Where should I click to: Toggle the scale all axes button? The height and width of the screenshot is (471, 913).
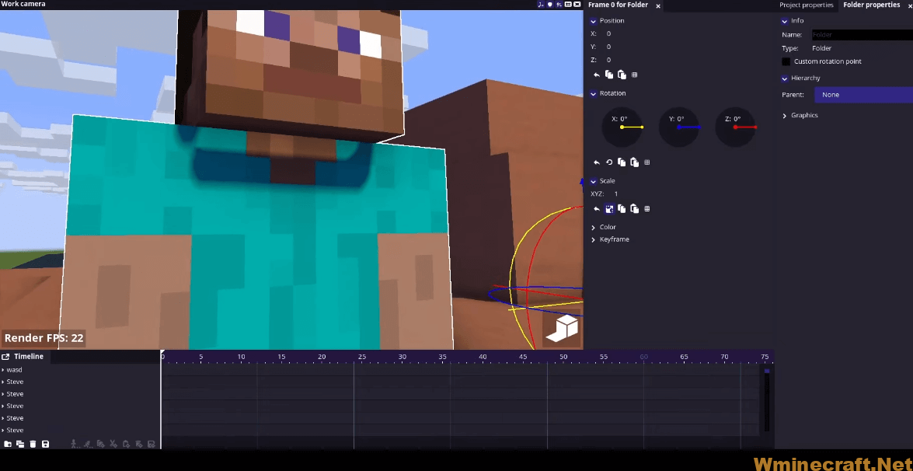coord(609,209)
